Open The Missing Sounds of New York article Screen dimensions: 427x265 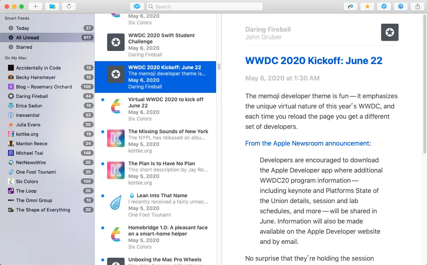(x=156, y=141)
